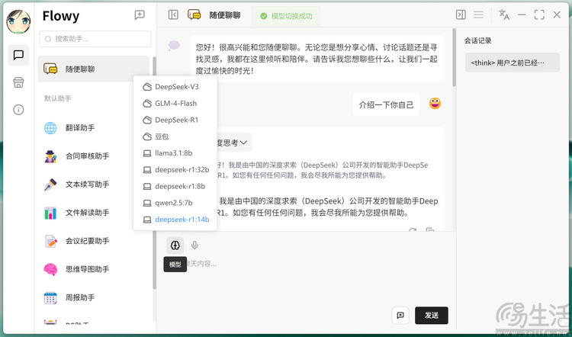Click the chat message input area
Image resolution: width=572 pixels, height=337 pixels.
(x=306, y=281)
